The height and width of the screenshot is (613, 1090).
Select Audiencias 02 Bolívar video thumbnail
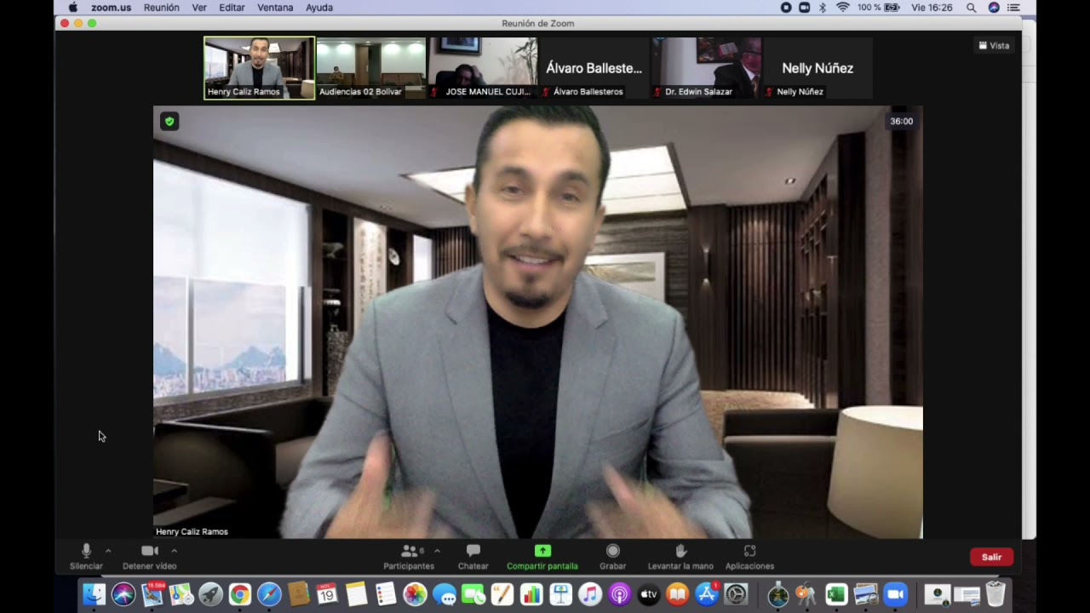[371, 68]
